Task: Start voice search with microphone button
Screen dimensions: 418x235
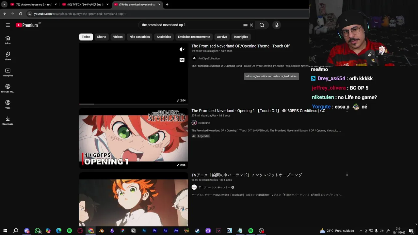Action: click(x=277, y=25)
